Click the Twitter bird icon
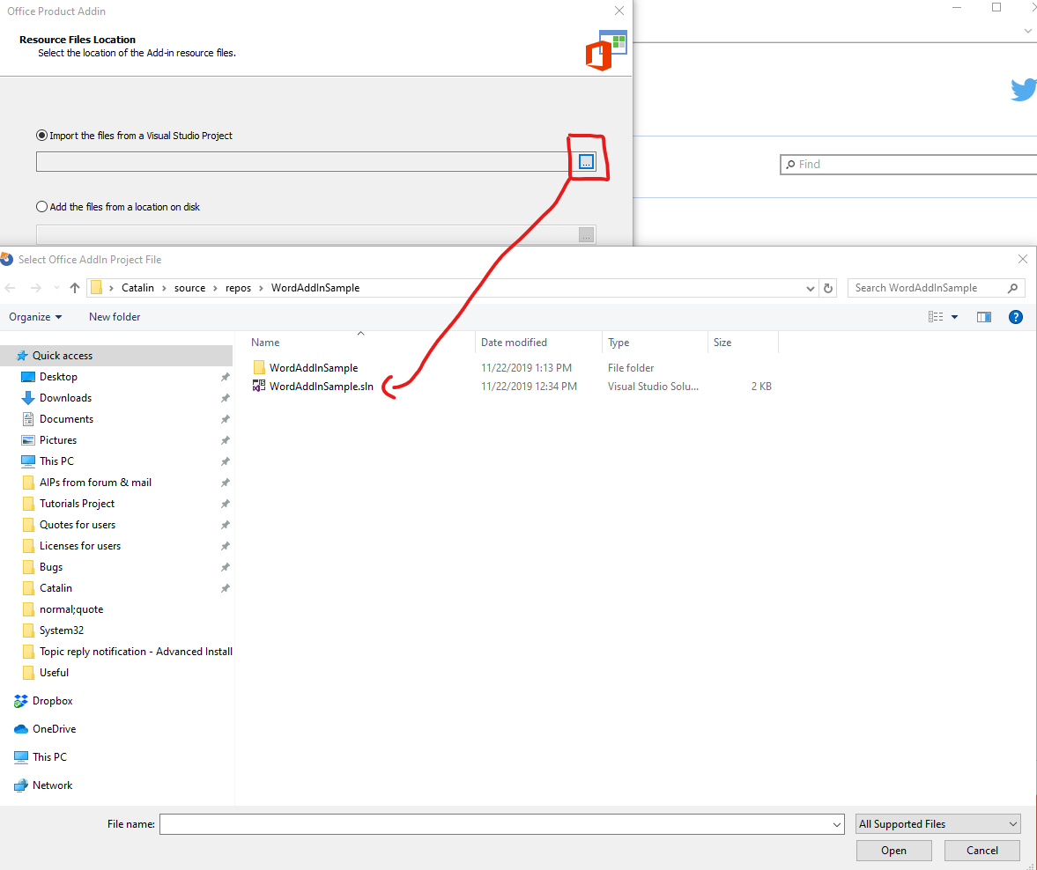Screen dimensions: 1037x870 click(1023, 90)
